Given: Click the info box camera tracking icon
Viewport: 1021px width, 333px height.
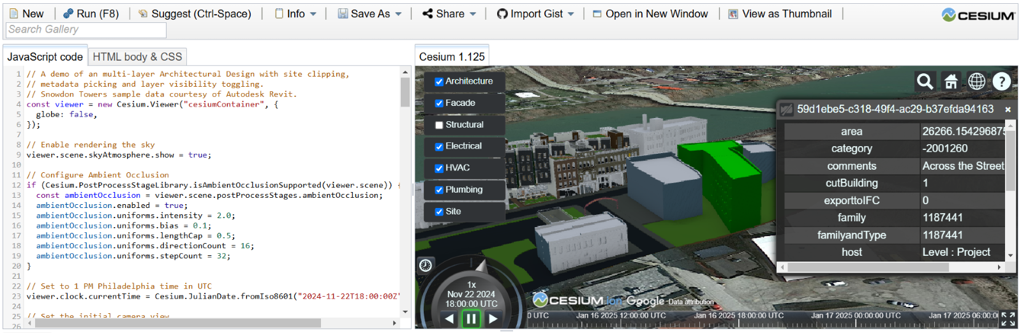Looking at the screenshot, I should pos(786,110).
